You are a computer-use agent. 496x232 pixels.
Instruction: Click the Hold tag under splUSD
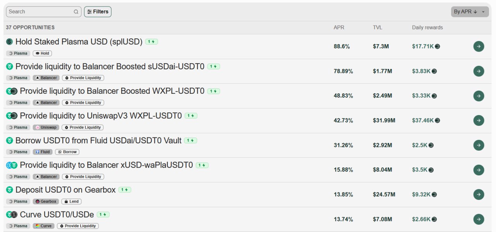pyautogui.click(x=42, y=53)
